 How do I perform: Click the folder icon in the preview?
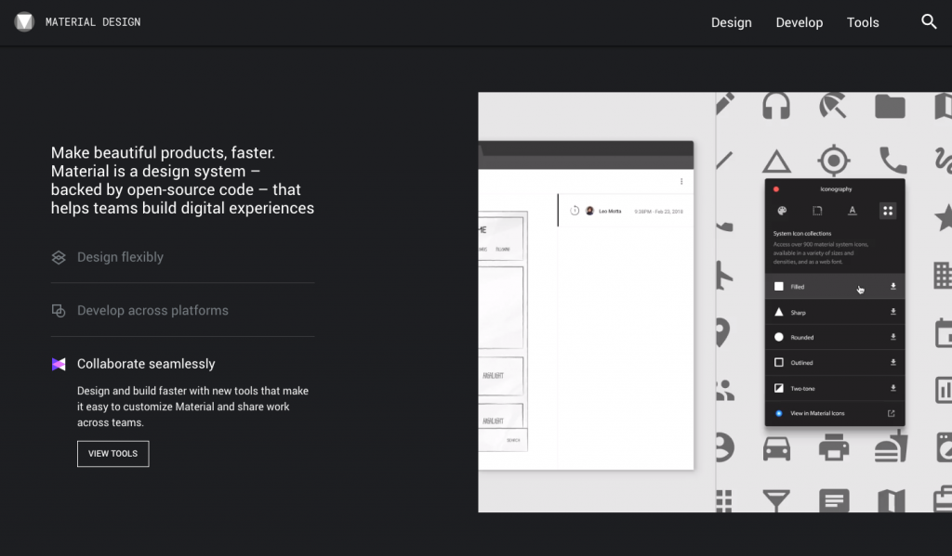click(890, 106)
